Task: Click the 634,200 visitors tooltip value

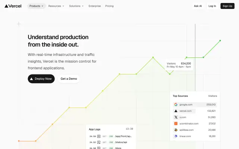Action: click(186, 63)
